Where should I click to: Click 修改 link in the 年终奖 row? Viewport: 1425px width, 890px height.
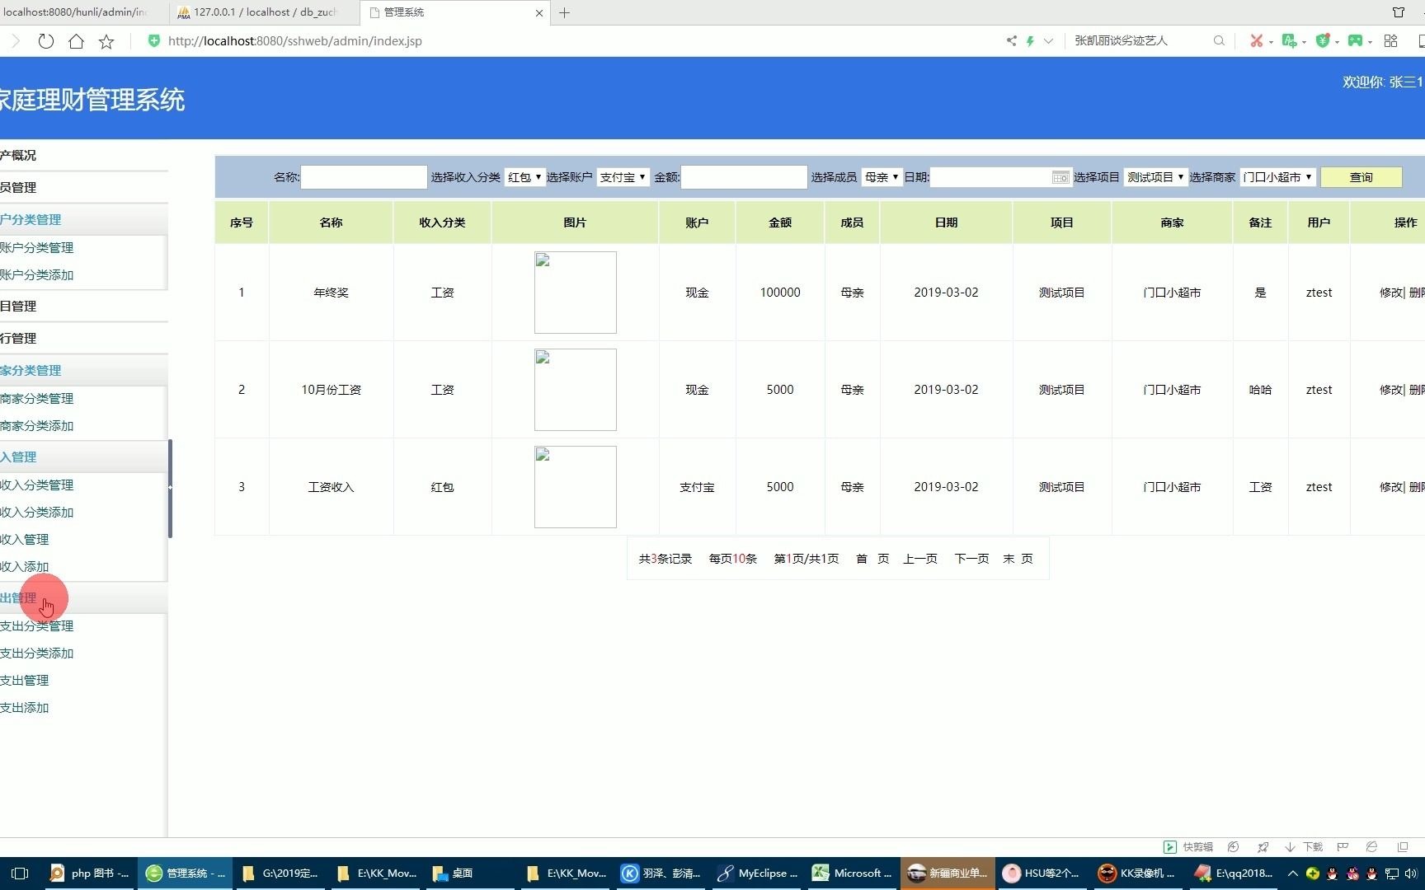point(1390,293)
